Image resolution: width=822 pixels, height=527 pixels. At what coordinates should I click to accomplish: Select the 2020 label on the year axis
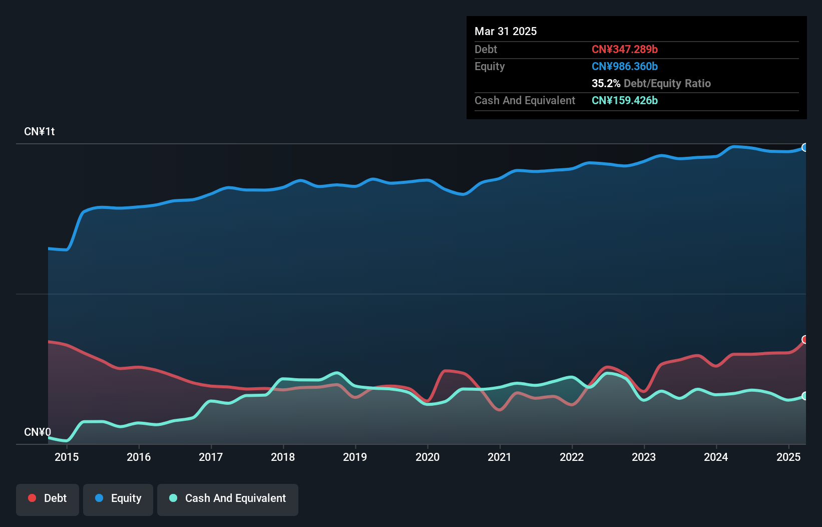tap(428, 457)
